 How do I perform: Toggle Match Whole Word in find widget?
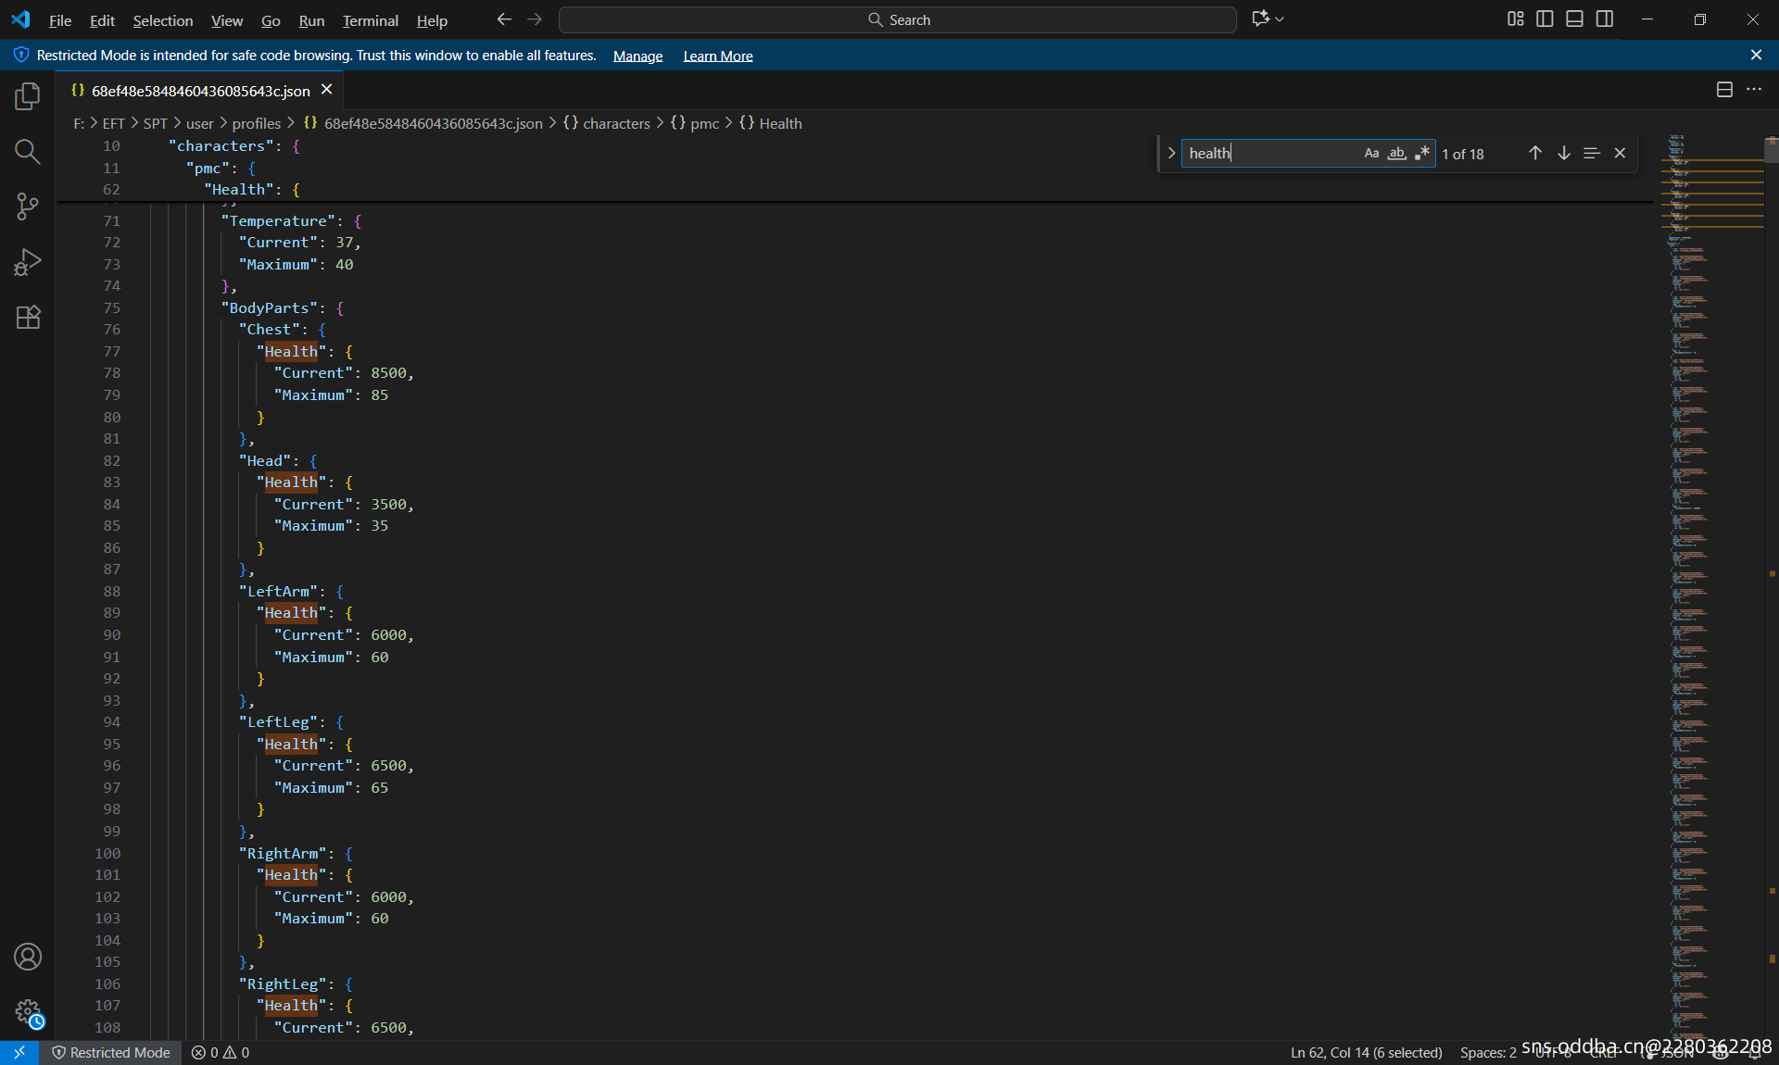[x=1396, y=154]
